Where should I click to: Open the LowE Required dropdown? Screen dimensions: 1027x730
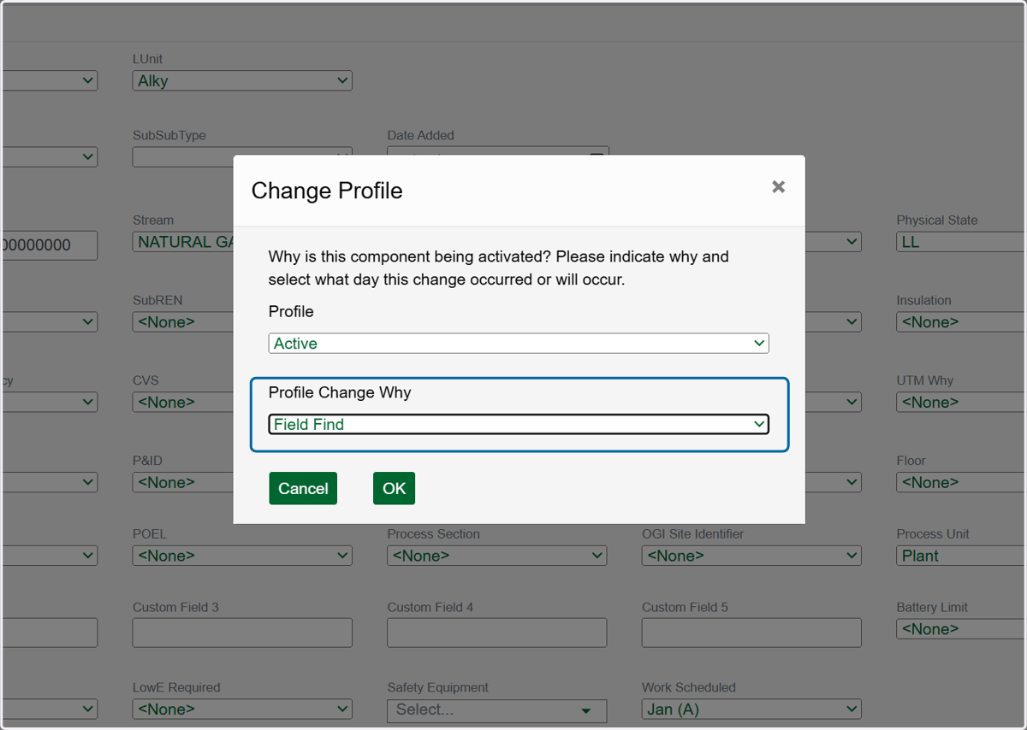[x=242, y=709]
